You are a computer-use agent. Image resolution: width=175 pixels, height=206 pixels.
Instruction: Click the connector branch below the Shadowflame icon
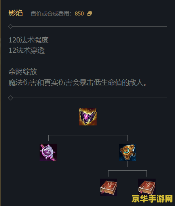tap(88, 135)
